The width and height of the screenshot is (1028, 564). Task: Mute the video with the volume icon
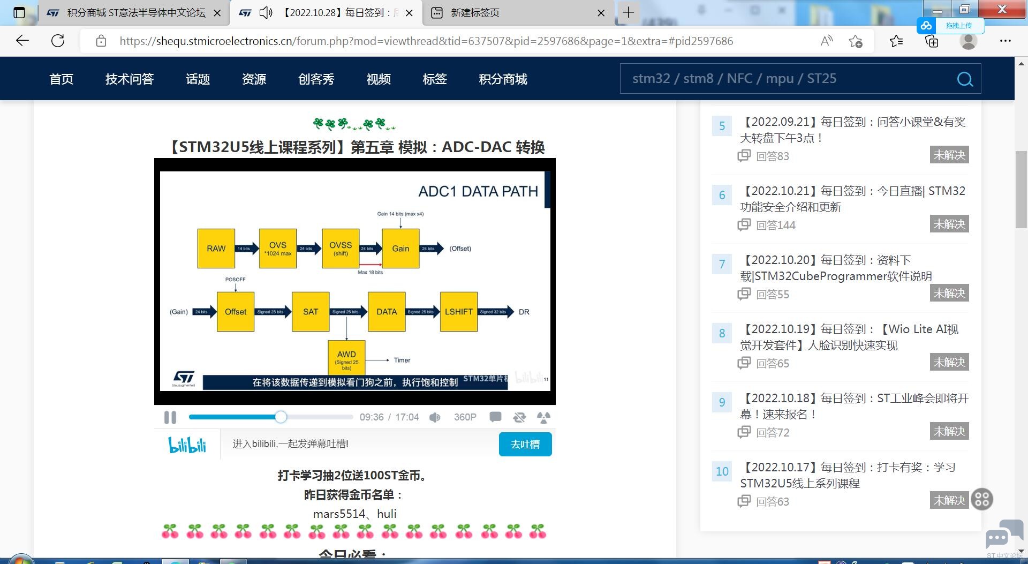coord(435,417)
